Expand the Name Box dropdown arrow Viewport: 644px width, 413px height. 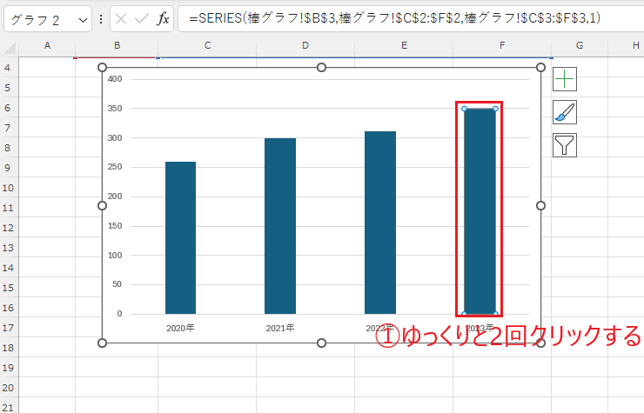(x=83, y=20)
